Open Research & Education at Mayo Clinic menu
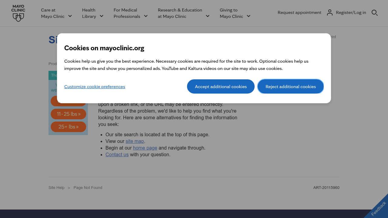Image resolution: width=388 pixels, height=218 pixels. point(180,13)
